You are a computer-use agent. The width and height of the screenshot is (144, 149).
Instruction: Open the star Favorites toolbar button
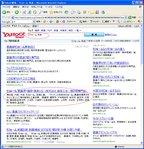click(x=56, y=12)
